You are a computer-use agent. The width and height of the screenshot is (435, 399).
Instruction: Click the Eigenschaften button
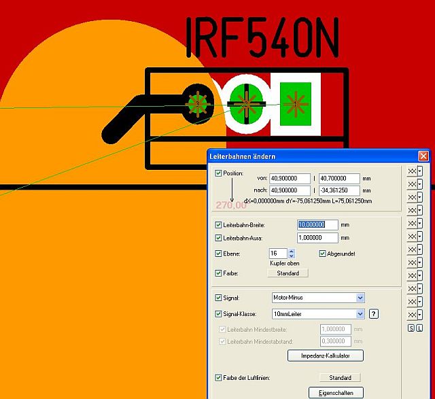[x=336, y=393]
